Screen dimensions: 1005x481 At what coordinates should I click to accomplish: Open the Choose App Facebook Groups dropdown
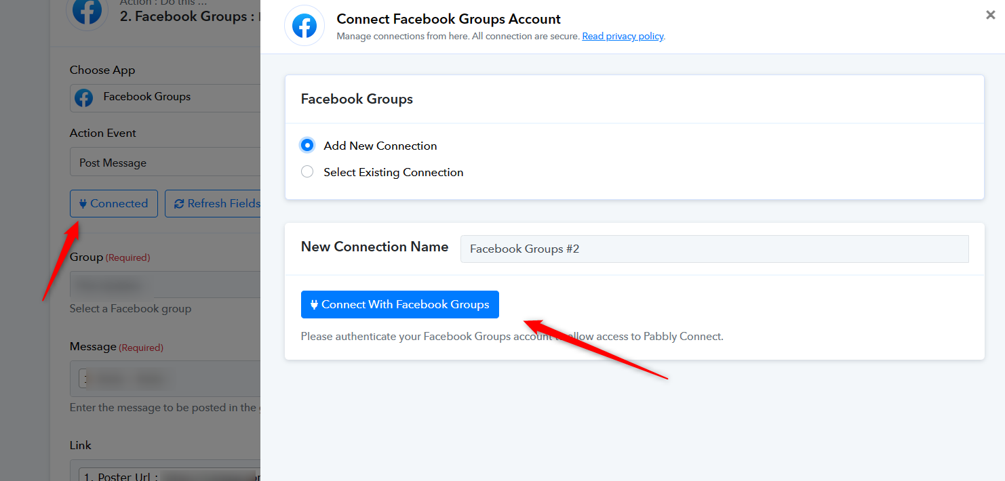click(165, 98)
